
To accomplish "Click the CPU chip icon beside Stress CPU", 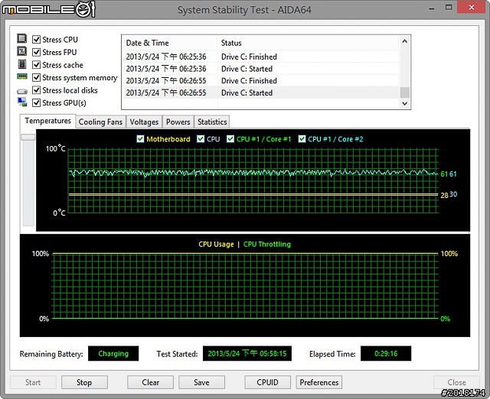I will tap(22, 38).
